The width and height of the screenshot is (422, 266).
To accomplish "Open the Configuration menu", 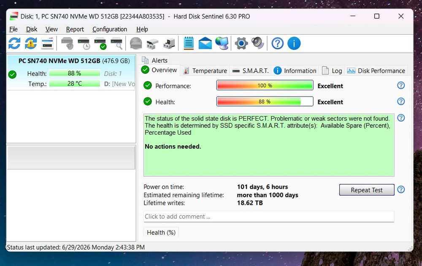I will [x=110, y=29].
